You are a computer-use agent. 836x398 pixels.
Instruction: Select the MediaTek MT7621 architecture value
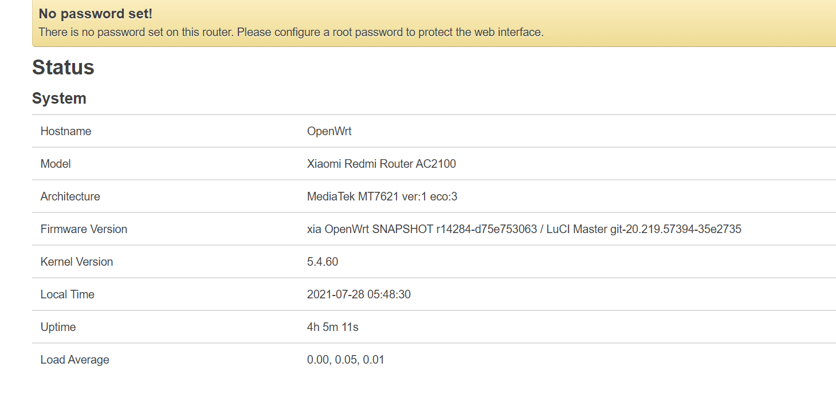pos(382,196)
